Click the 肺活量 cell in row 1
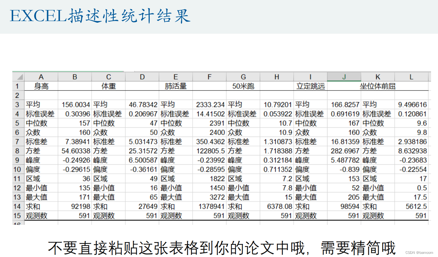 coord(176,86)
